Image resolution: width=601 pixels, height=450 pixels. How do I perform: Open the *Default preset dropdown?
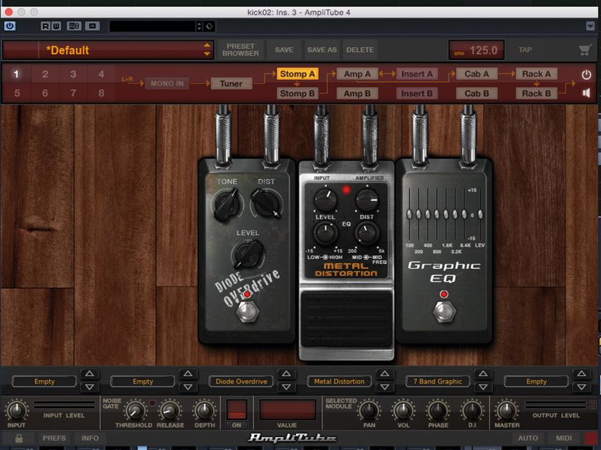coord(107,50)
